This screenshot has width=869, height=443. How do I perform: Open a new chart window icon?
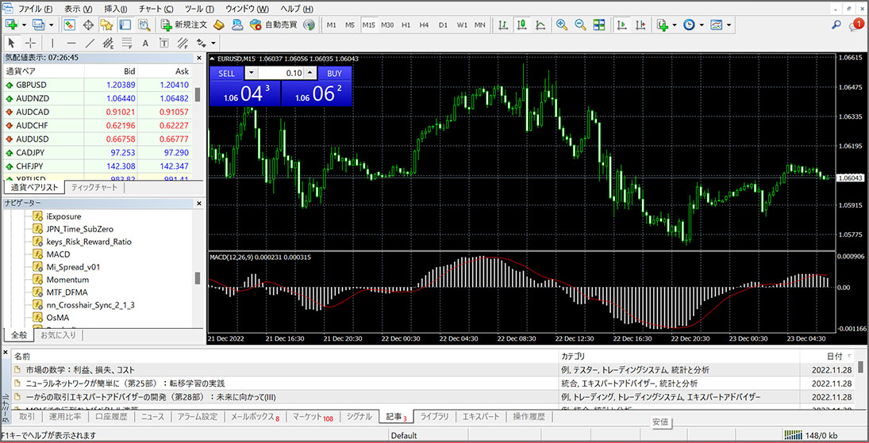(x=11, y=25)
